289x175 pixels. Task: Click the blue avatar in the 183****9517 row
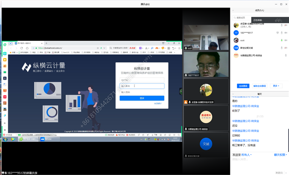(236, 33)
